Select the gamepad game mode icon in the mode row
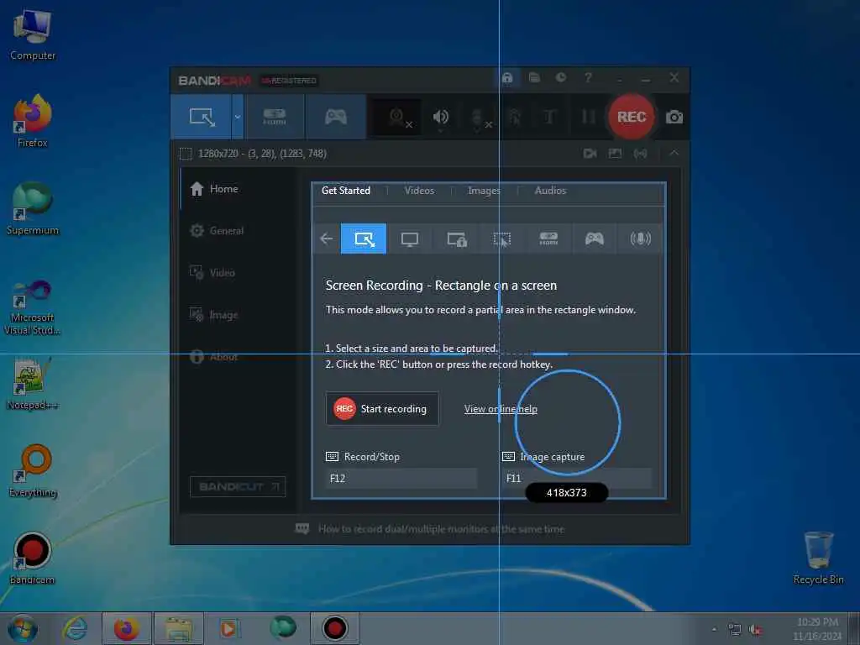The image size is (860, 645). coord(594,239)
